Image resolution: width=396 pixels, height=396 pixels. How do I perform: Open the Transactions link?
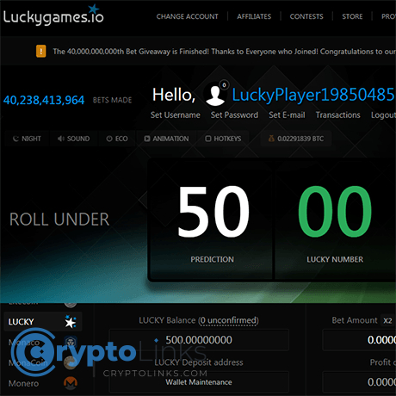pos(337,115)
